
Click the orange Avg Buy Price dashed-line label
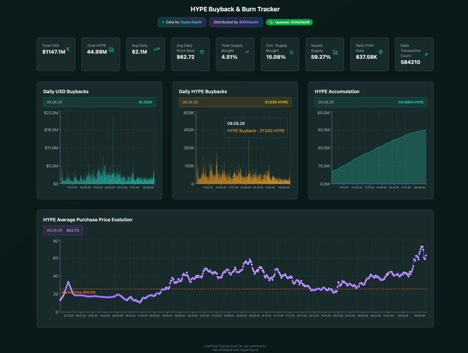click(x=78, y=293)
